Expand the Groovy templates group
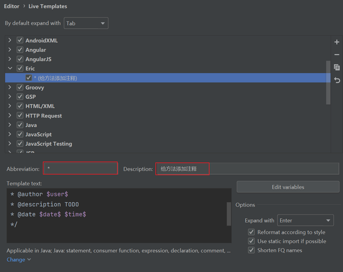This screenshot has height=272, width=343. [x=10, y=87]
